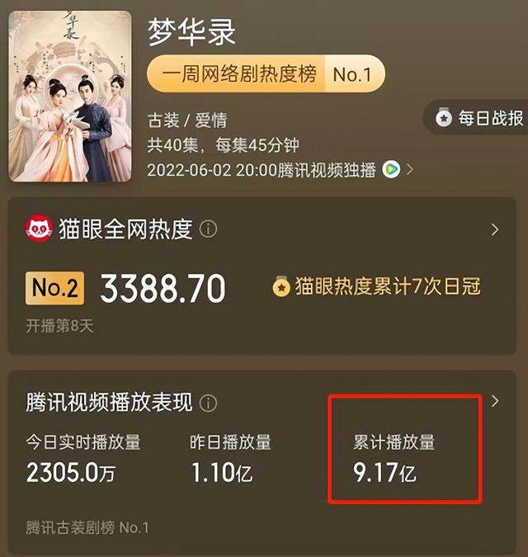Expand the 猫眼全网热度 card arrow
The image size is (528, 557).
[x=495, y=230]
